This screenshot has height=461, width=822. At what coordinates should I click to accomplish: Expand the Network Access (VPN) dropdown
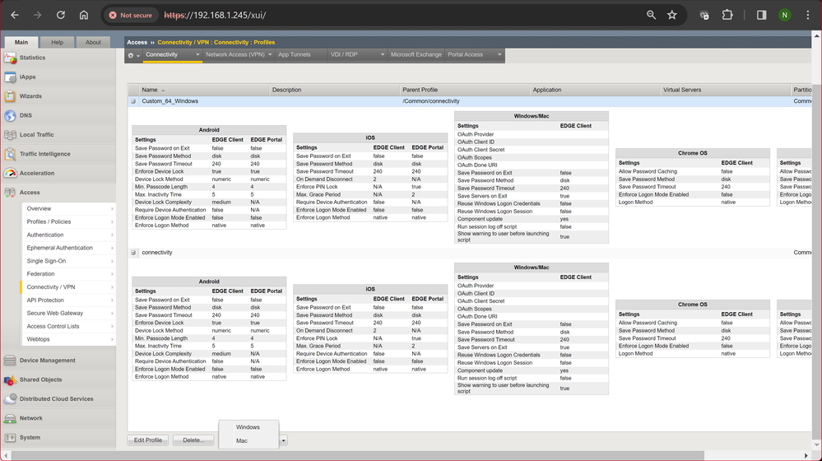[269, 55]
